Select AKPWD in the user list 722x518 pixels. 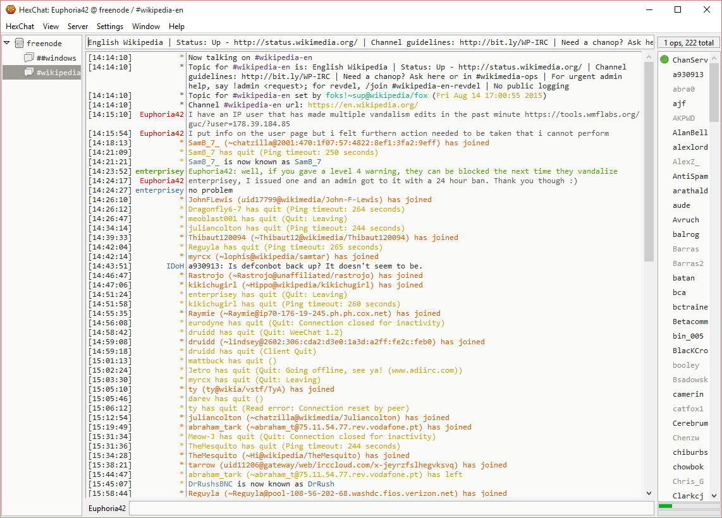(684, 118)
